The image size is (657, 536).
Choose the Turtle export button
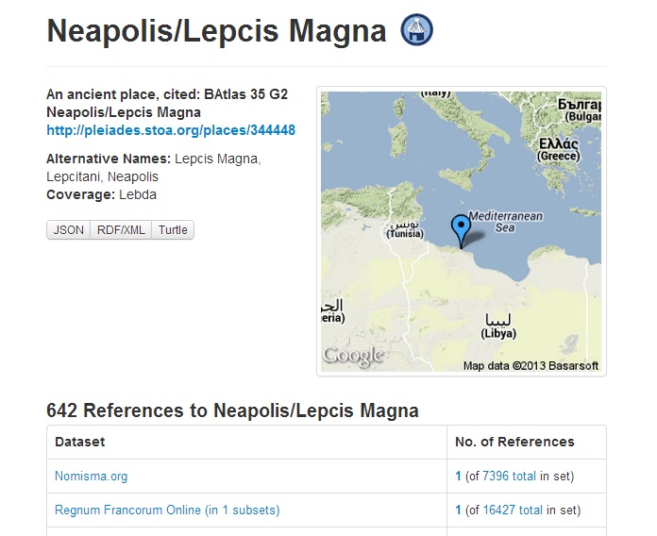point(173,229)
